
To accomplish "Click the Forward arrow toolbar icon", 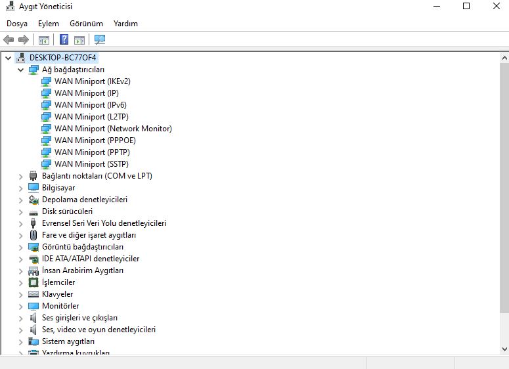I will 24,40.
